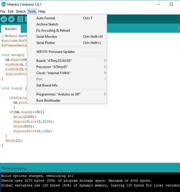
Task: Expand the Board ATtiny25/45/85 submenu
Action: pyautogui.click(x=67, y=61)
